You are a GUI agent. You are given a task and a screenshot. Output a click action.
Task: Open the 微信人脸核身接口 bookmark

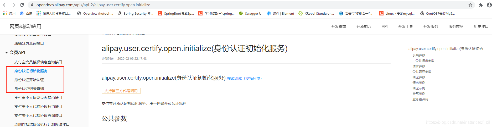[x=54, y=13]
